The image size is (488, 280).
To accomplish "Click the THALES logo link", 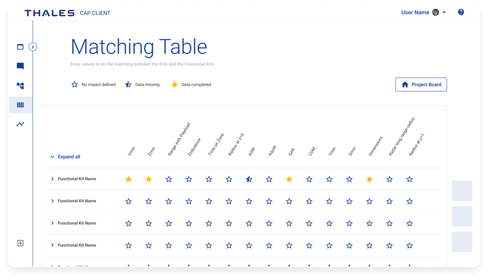I will (x=50, y=13).
